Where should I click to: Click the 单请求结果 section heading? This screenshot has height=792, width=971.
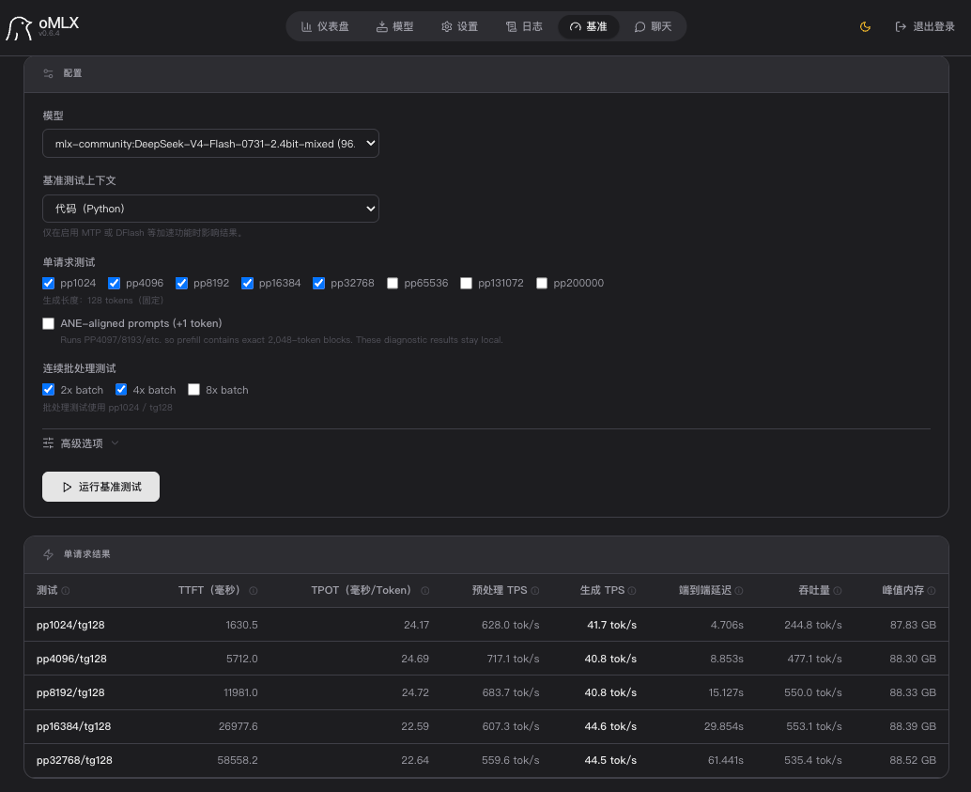86,554
